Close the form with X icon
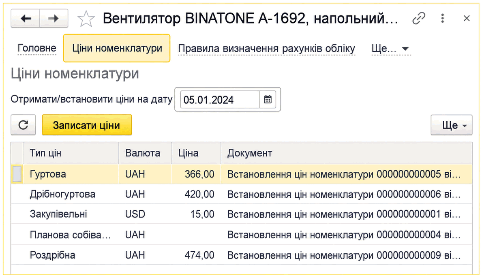 pos(467,18)
